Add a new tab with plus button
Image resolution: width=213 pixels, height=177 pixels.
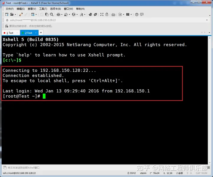[x=41, y=33]
